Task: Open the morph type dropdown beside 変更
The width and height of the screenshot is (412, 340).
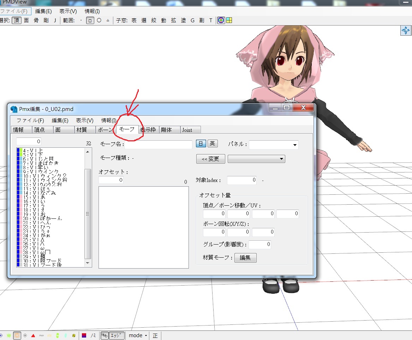Action: point(256,159)
